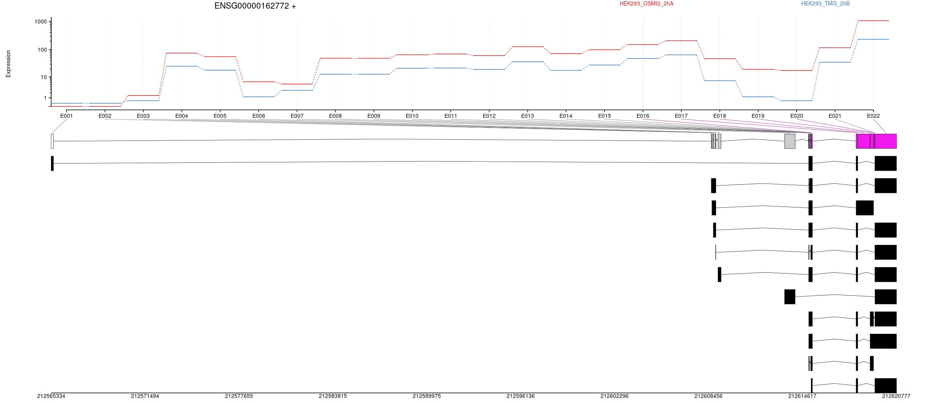Click genomic coordinate 212620777
The height and width of the screenshot is (403, 939).
(x=896, y=396)
